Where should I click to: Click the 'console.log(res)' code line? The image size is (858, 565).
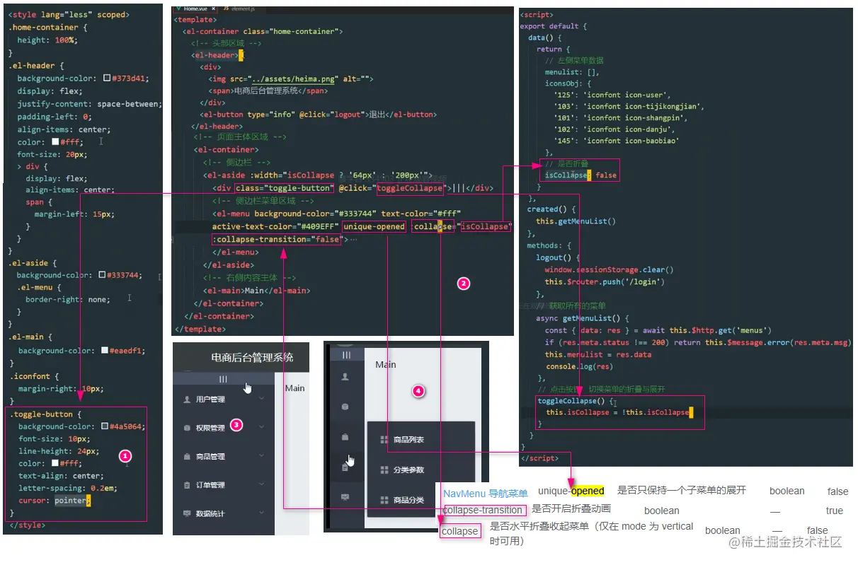580,366
